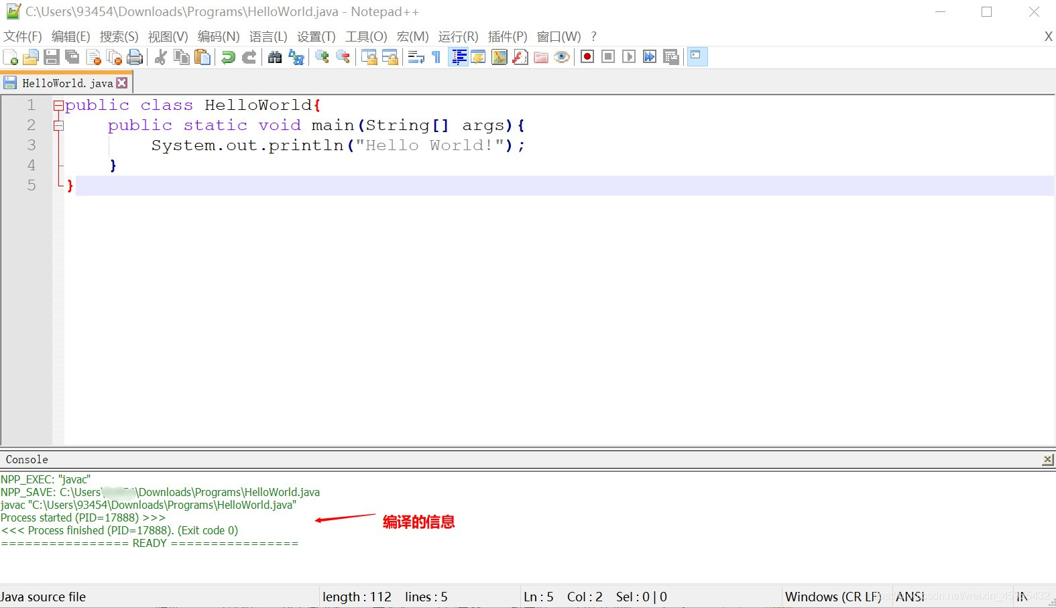Save the current file via toolbar
The height and width of the screenshot is (608, 1056).
52,57
